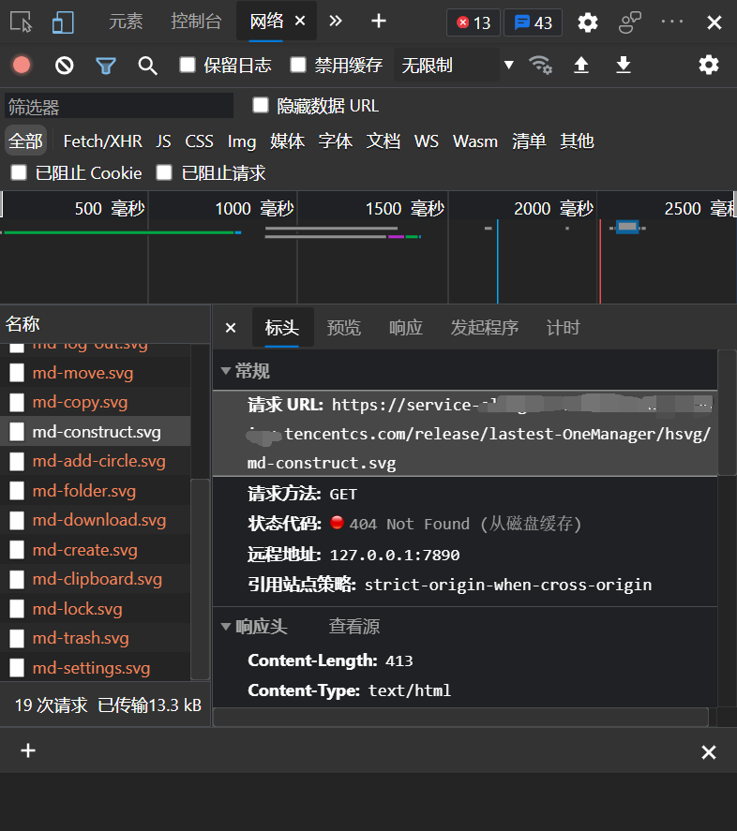The width and height of the screenshot is (737, 831).
Task: Filter by Fetch/XHR requests
Action: (x=102, y=141)
